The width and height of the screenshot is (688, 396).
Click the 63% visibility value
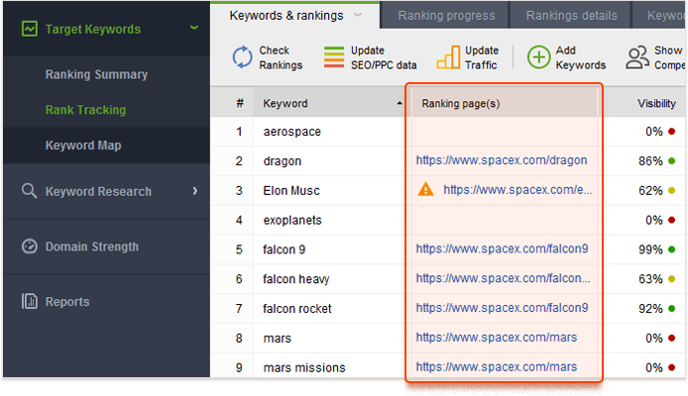(650, 279)
